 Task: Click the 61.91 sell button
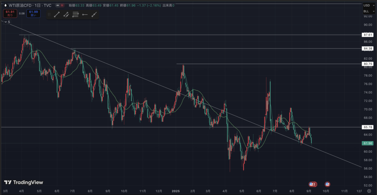coord(9,14)
